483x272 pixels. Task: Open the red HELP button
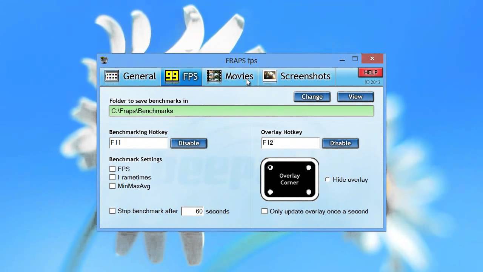pyautogui.click(x=371, y=73)
